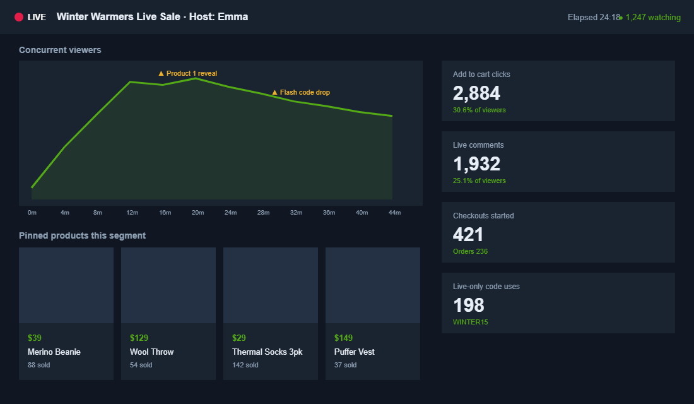Screen dimensions: 694x404
Task: Click the $149 price label
Action: (x=343, y=338)
